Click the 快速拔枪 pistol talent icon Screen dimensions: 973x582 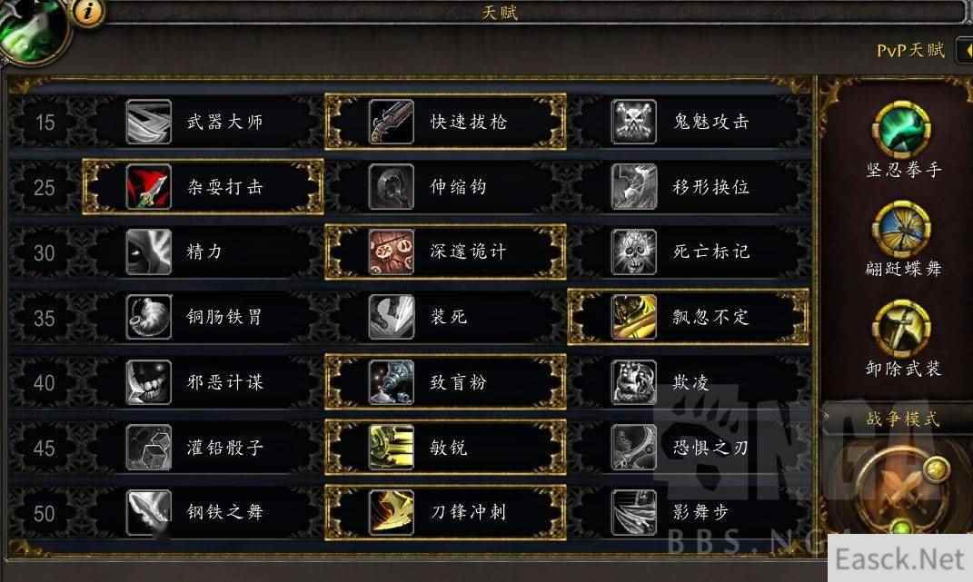391,123
